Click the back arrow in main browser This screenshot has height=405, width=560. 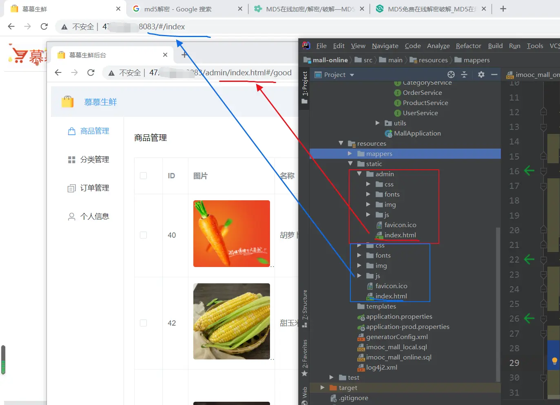[x=11, y=26]
